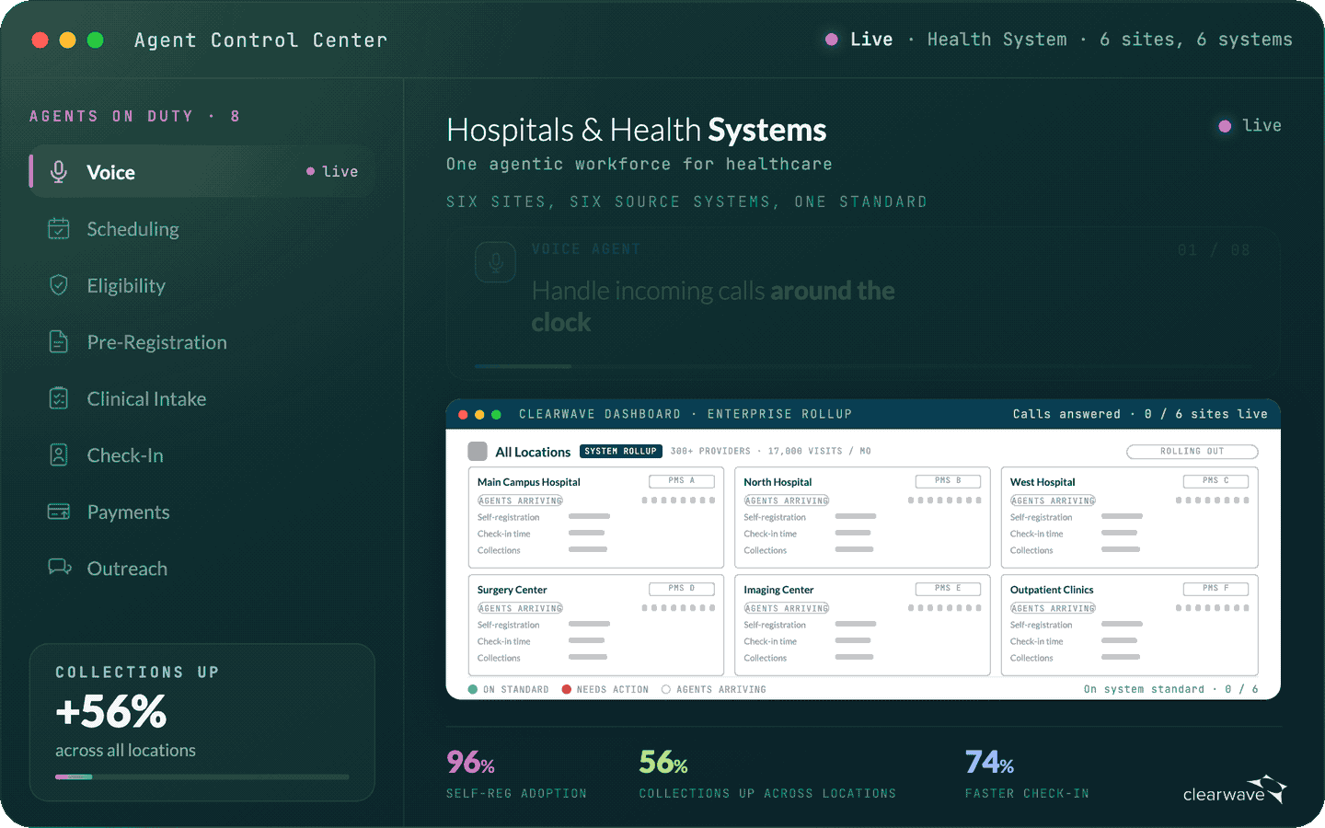Click the 96% Self-Reg Adoption stat
Viewport: 1325px width, 828px height.
tap(516, 775)
